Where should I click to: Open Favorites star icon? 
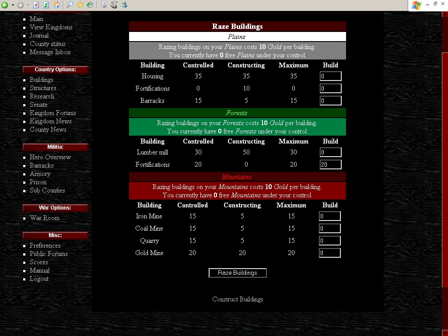coord(80,5)
